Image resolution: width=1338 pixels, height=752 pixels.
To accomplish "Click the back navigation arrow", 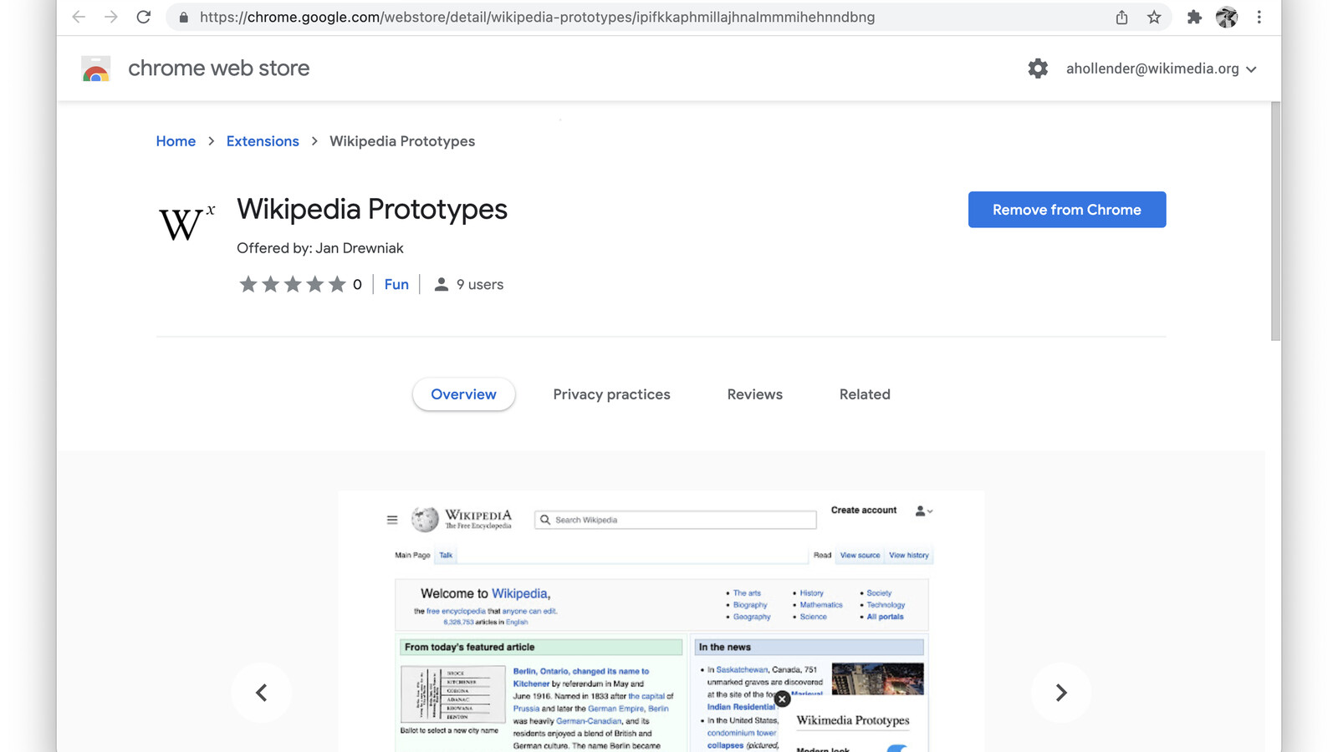I will pos(78,17).
